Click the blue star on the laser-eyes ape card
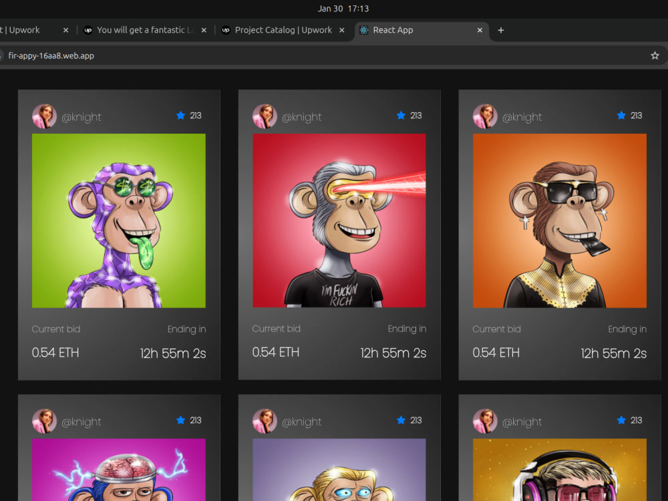668x501 pixels. (x=401, y=116)
